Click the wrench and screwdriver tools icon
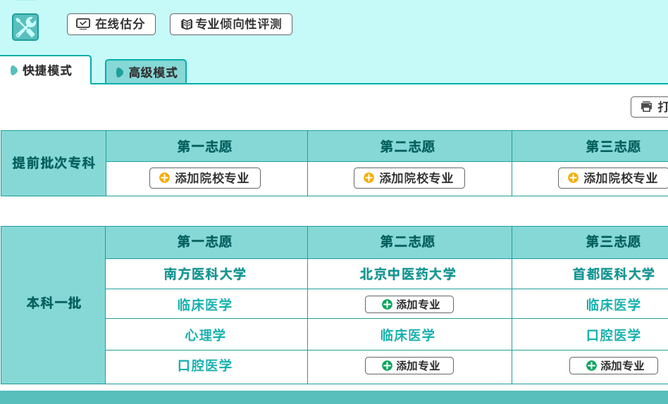668x404 pixels. tap(25, 27)
